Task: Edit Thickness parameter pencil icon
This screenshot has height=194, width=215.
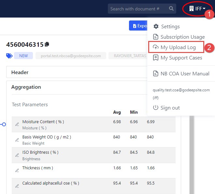Action: [17, 170]
